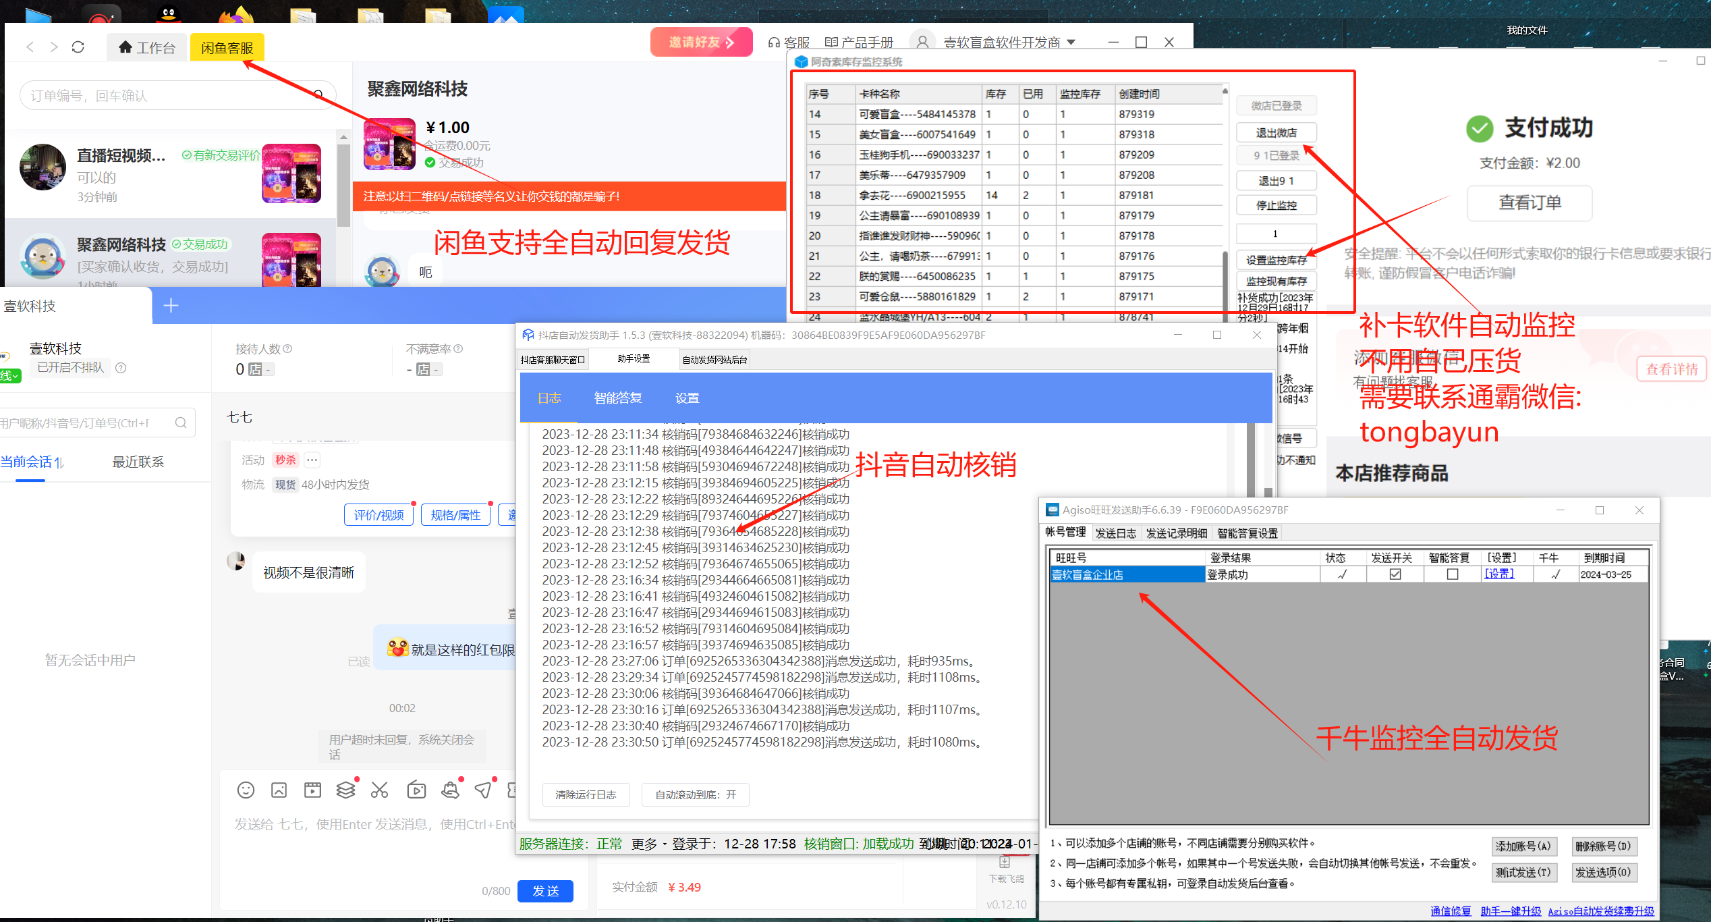1711x922 pixels.
Task: Select the scissors screenshot icon in chat toolbar
Action: [380, 790]
